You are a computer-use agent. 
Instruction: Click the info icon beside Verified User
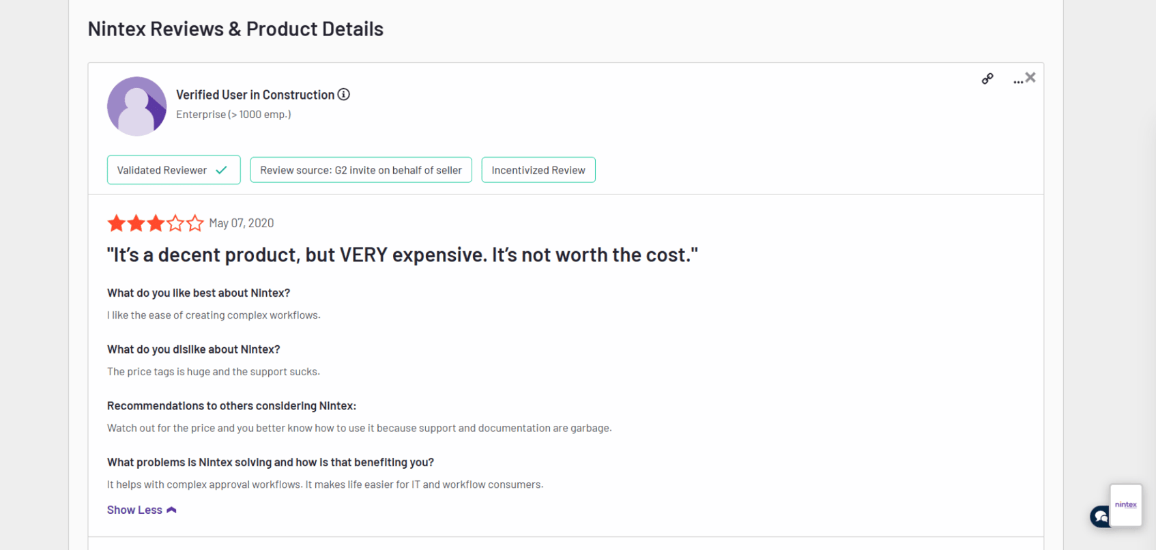coord(343,94)
